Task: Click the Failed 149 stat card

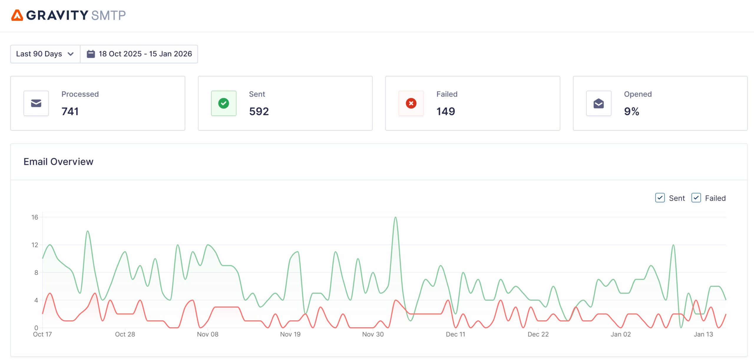Action: (472, 103)
